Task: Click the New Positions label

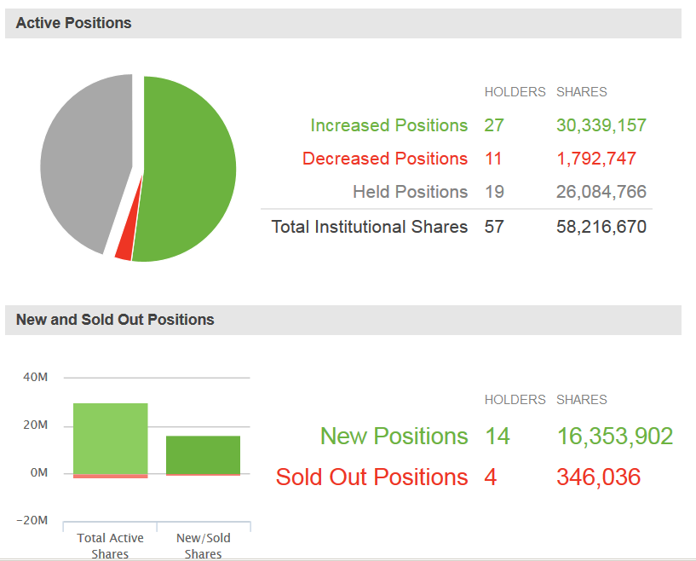Action: click(394, 437)
